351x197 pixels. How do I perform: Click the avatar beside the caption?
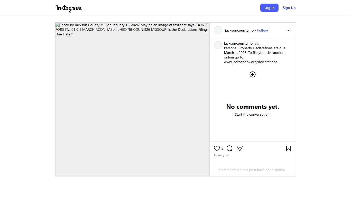[x=218, y=45]
